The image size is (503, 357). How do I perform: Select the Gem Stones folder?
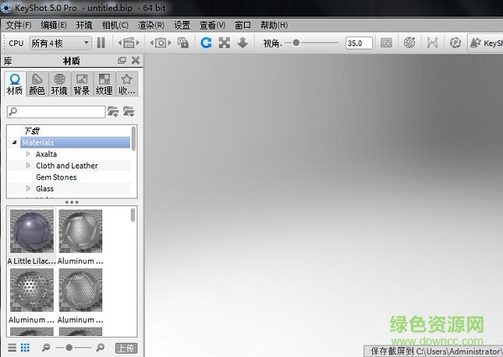click(56, 177)
